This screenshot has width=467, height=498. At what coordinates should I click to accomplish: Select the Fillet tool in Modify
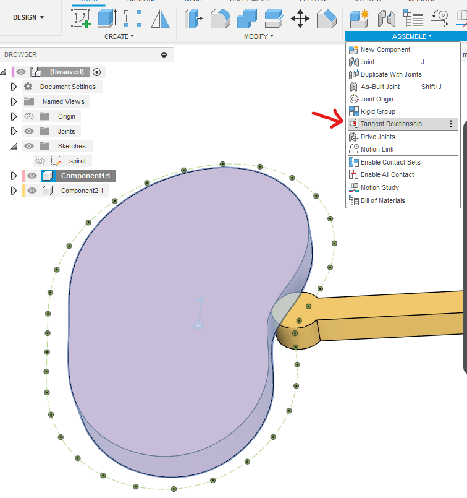(x=220, y=19)
